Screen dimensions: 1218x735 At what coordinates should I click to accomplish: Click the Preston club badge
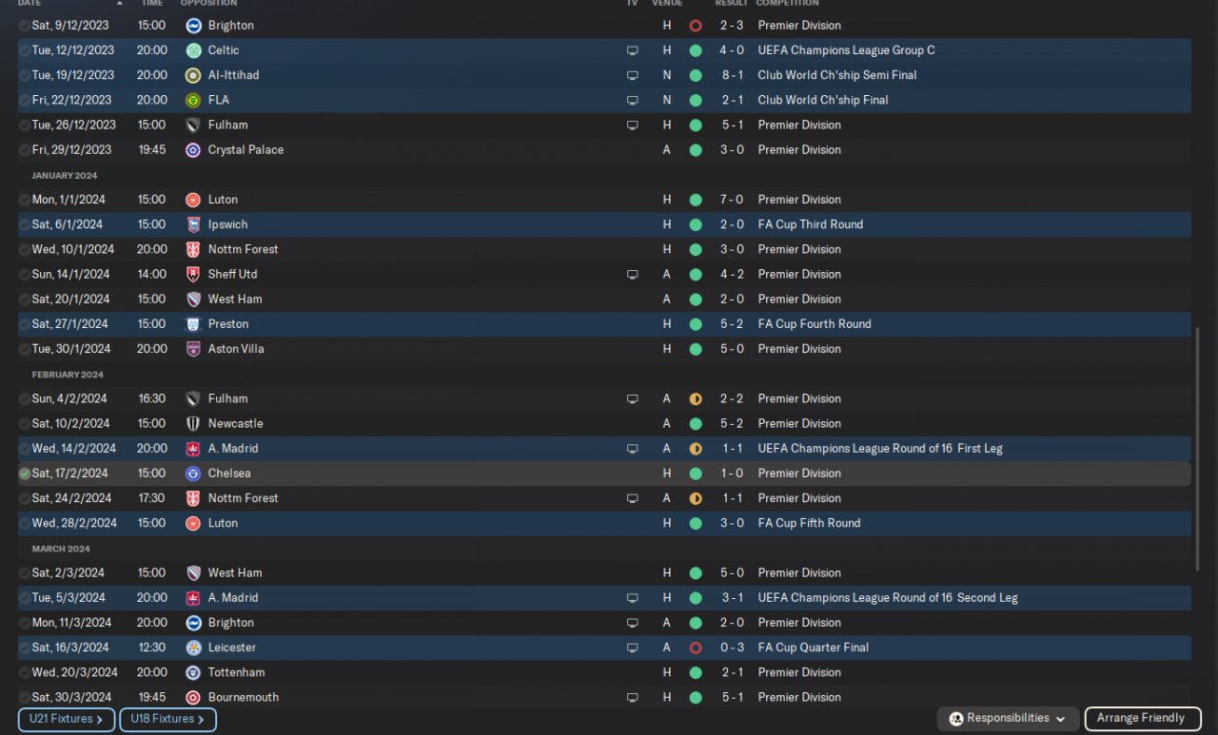193,324
